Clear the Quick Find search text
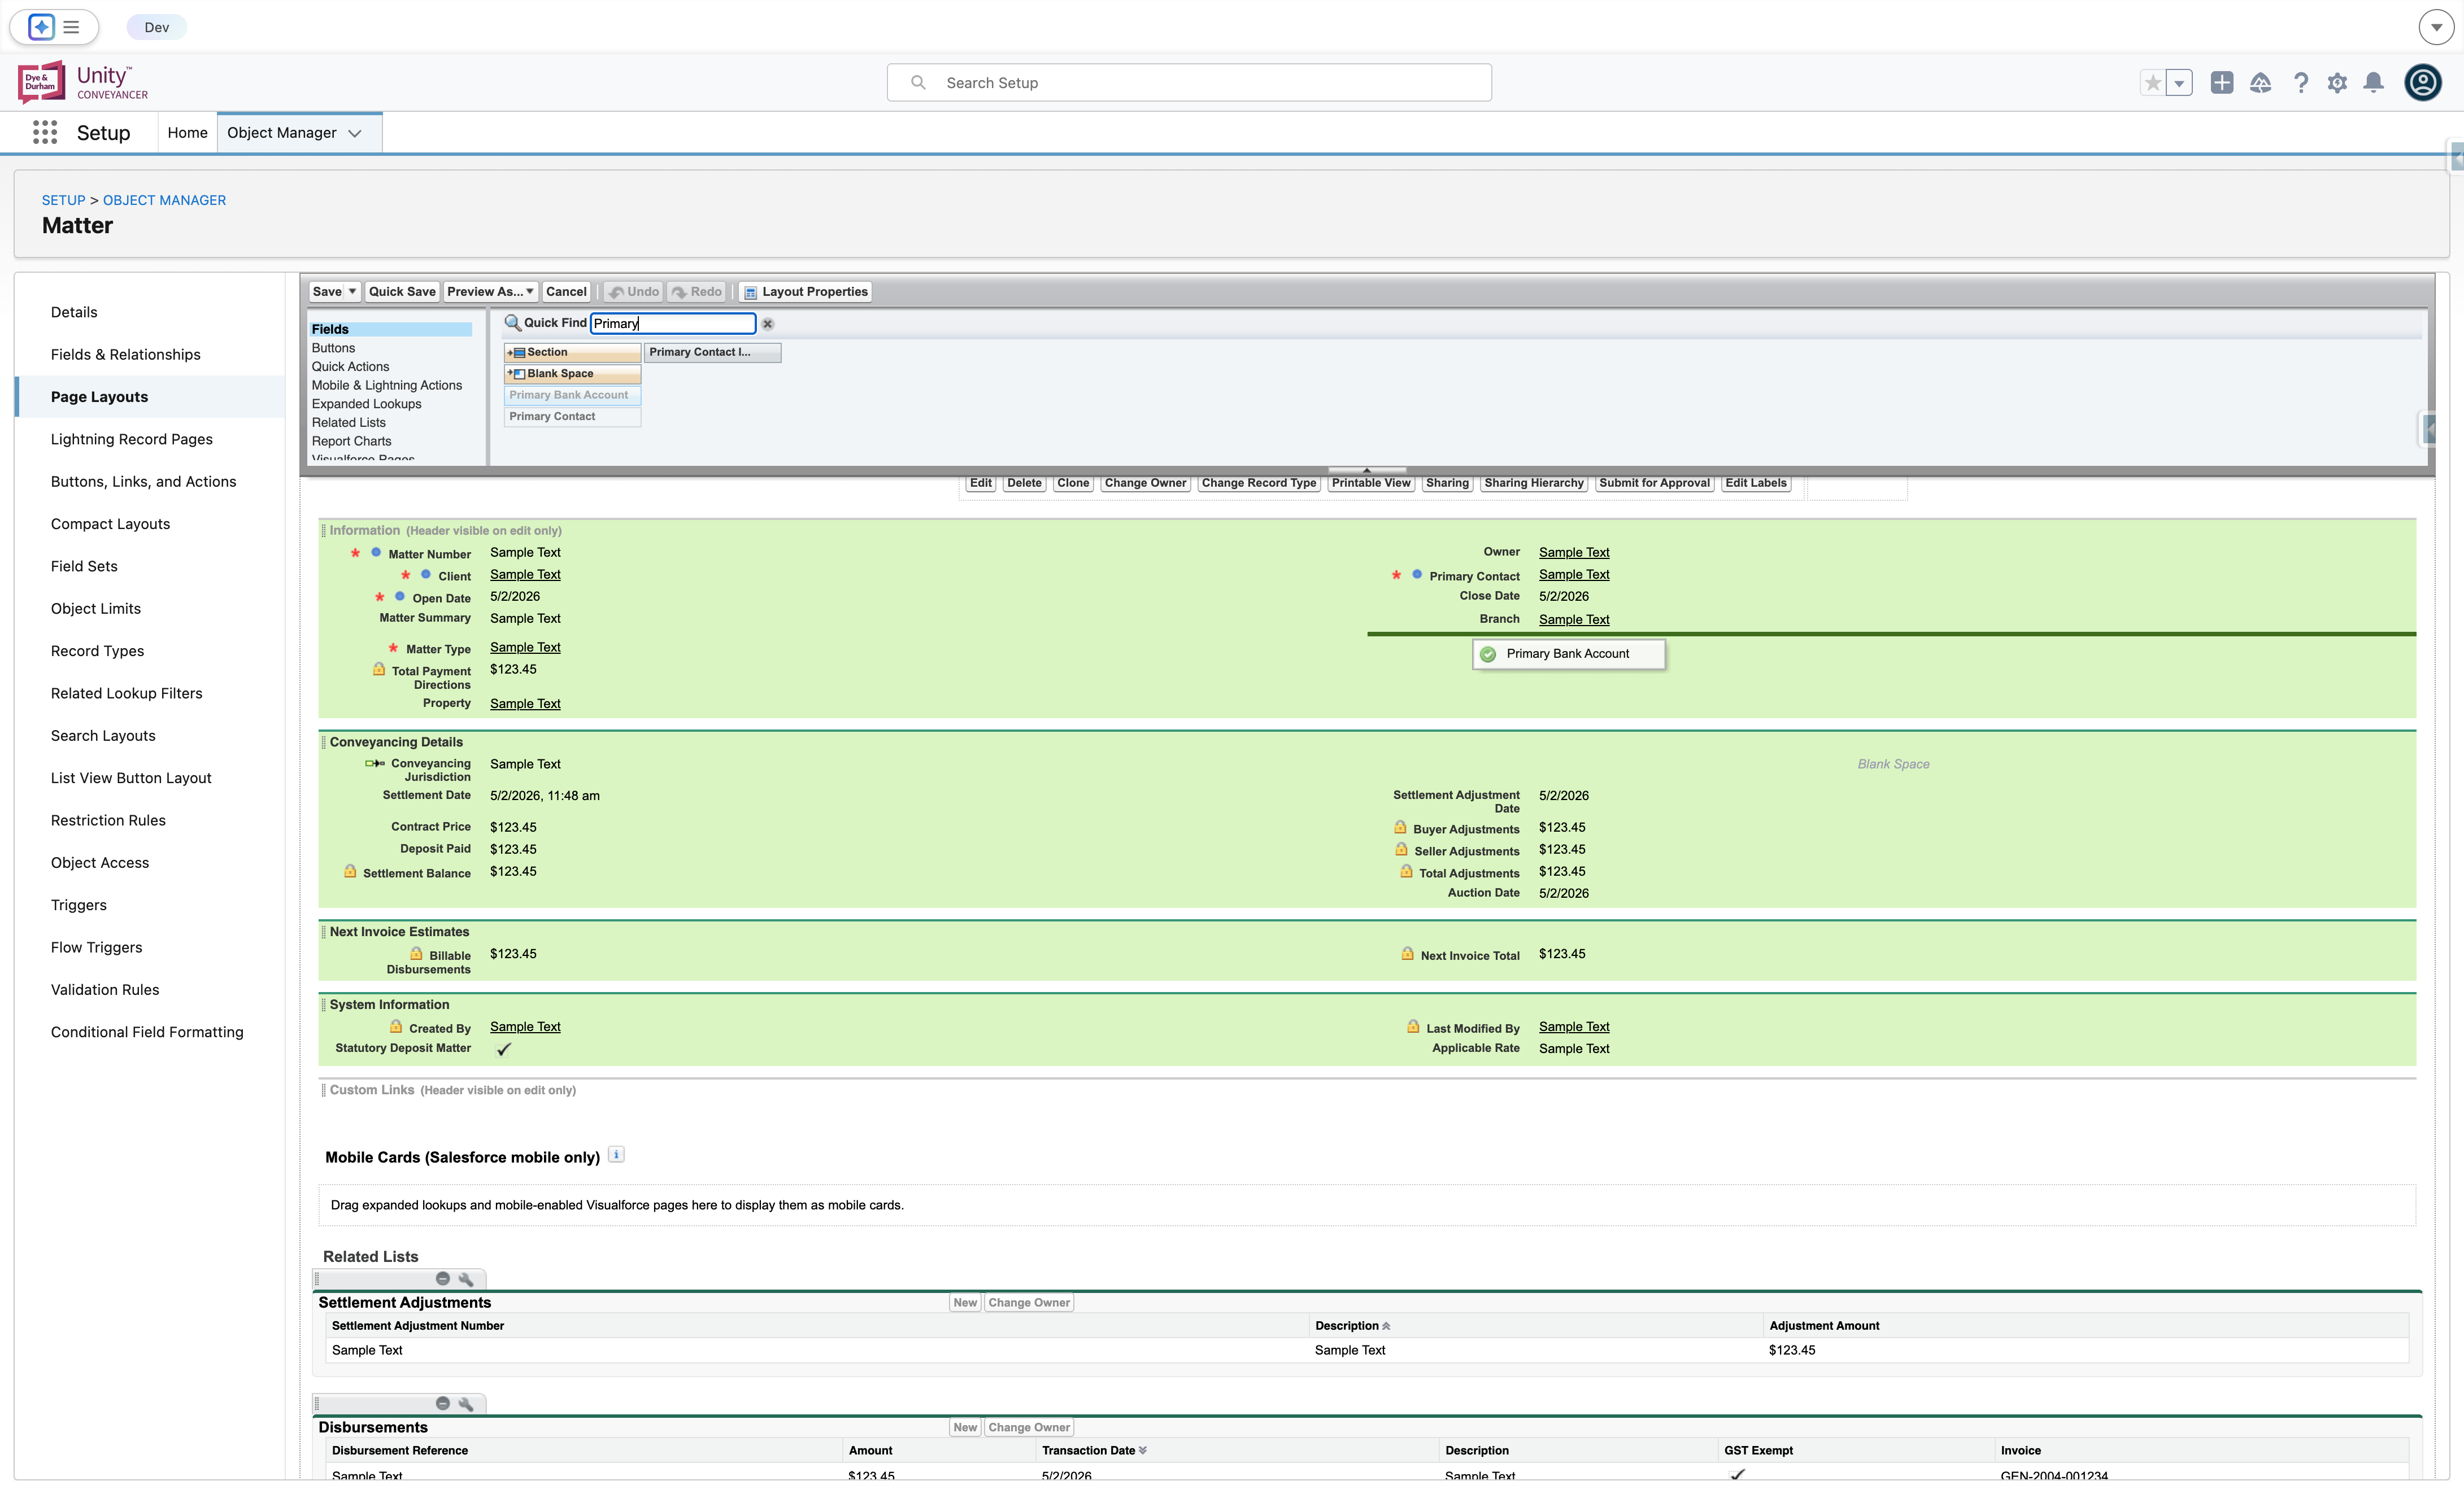 click(768, 324)
